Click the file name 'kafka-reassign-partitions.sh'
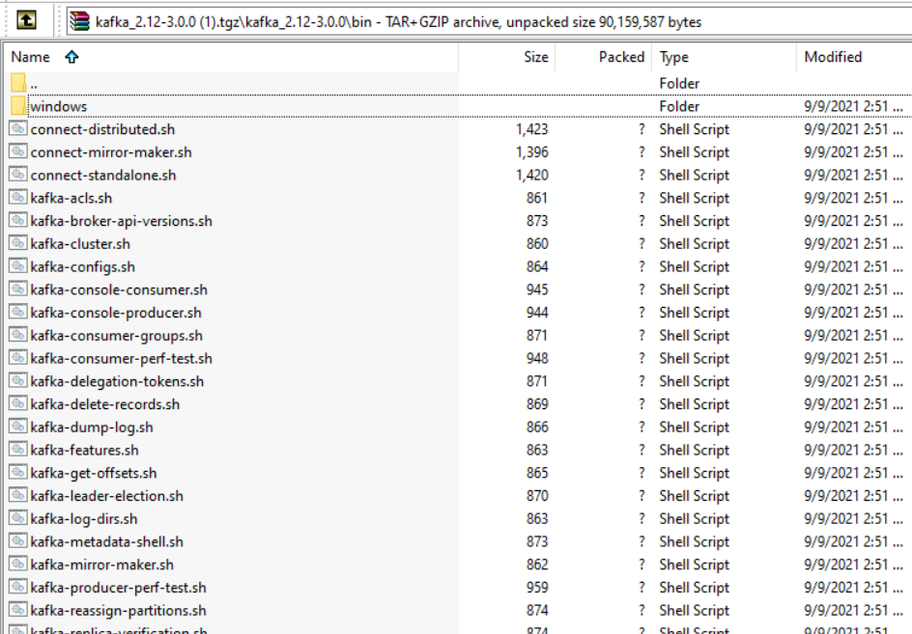 click(x=118, y=610)
